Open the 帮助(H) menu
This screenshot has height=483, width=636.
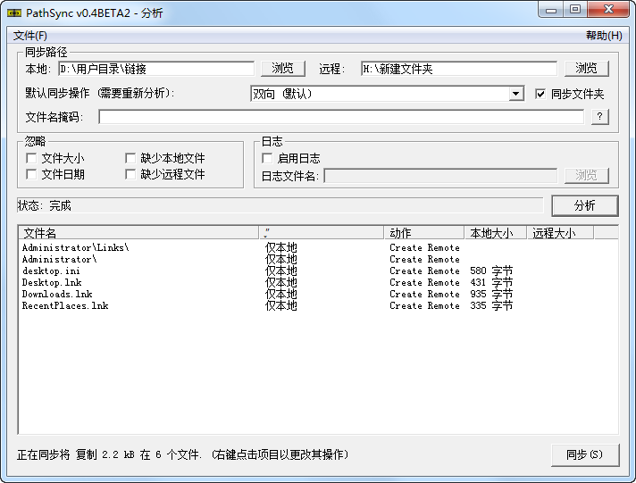pos(604,36)
